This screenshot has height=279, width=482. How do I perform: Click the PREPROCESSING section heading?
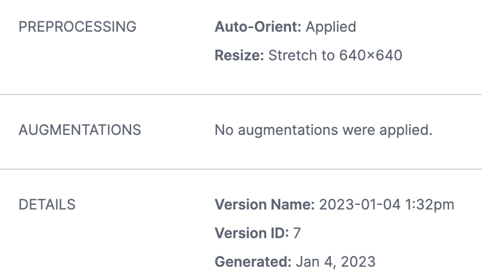click(78, 27)
